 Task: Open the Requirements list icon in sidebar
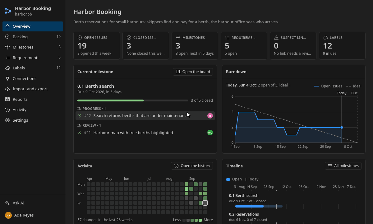[7, 58]
